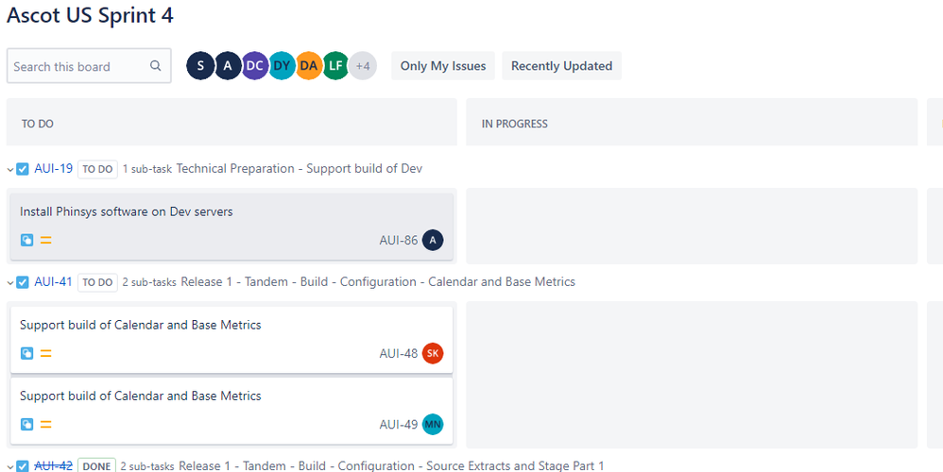The width and height of the screenshot is (943, 472).
Task: Click the 2 sub-tasks label of AUI-41
Action: 149,282
